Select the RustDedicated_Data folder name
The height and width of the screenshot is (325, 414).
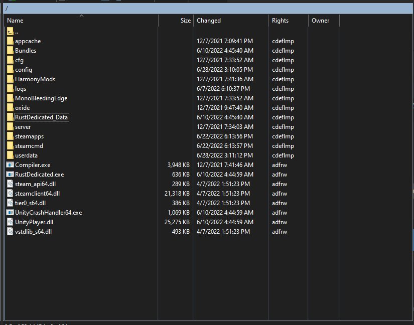[x=42, y=117]
